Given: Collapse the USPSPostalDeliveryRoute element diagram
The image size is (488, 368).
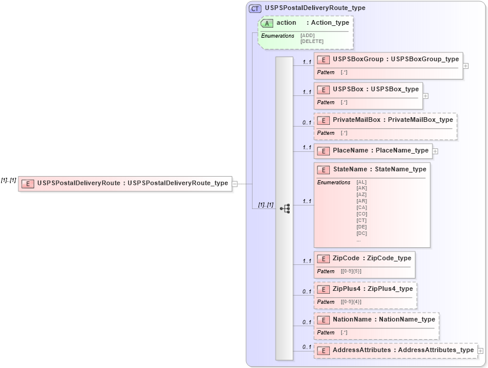Looking at the screenshot, I should point(235,183).
